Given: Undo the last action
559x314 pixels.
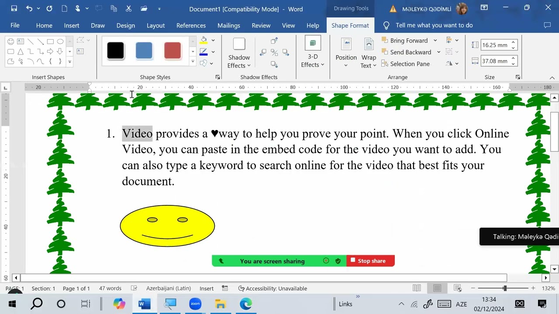Looking at the screenshot, I should (29, 8).
